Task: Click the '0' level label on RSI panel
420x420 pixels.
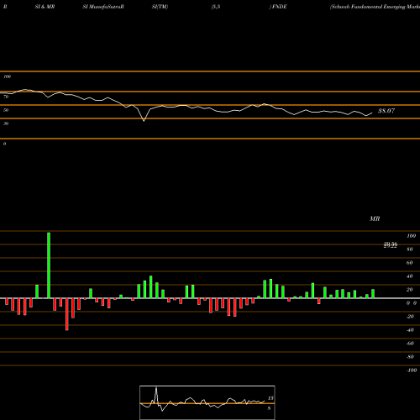Action: [x=4, y=144]
